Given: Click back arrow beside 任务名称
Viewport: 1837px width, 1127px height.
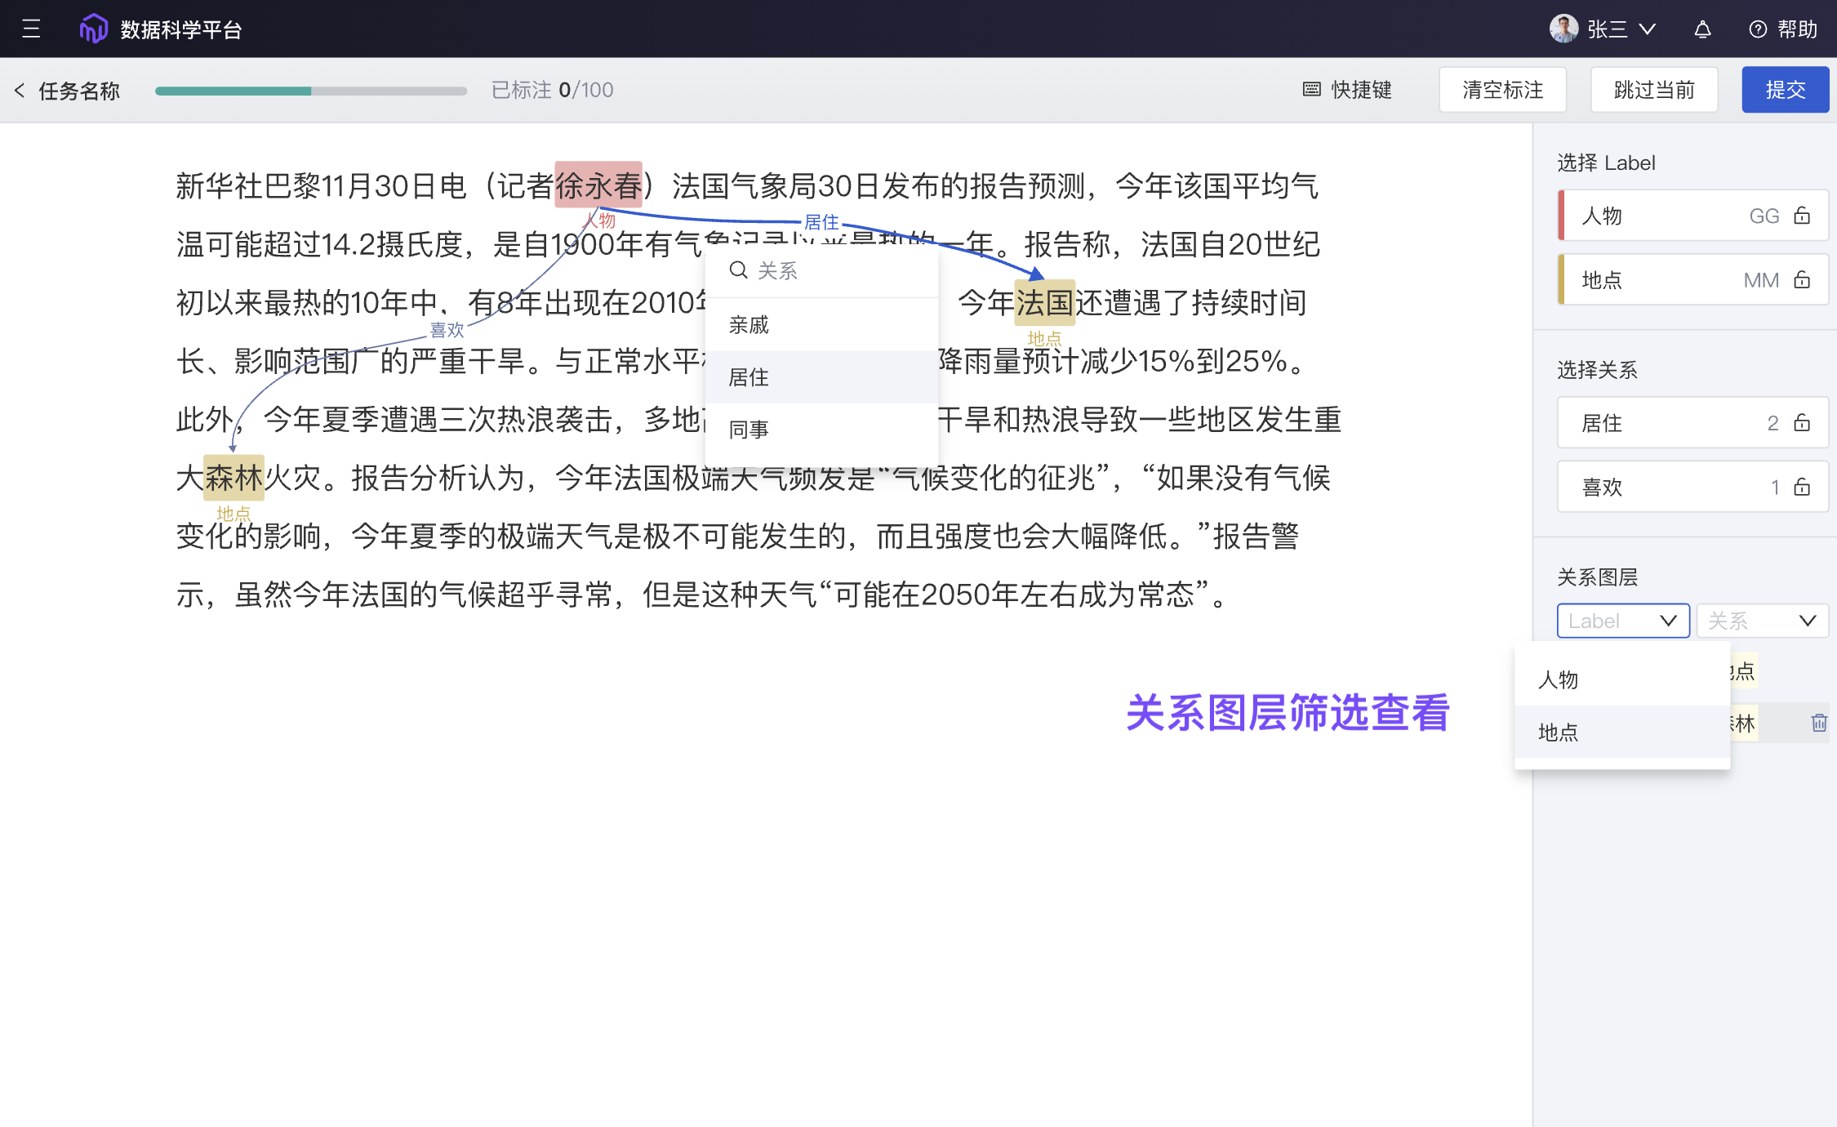Looking at the screenshot, I should tap(20, 90).
